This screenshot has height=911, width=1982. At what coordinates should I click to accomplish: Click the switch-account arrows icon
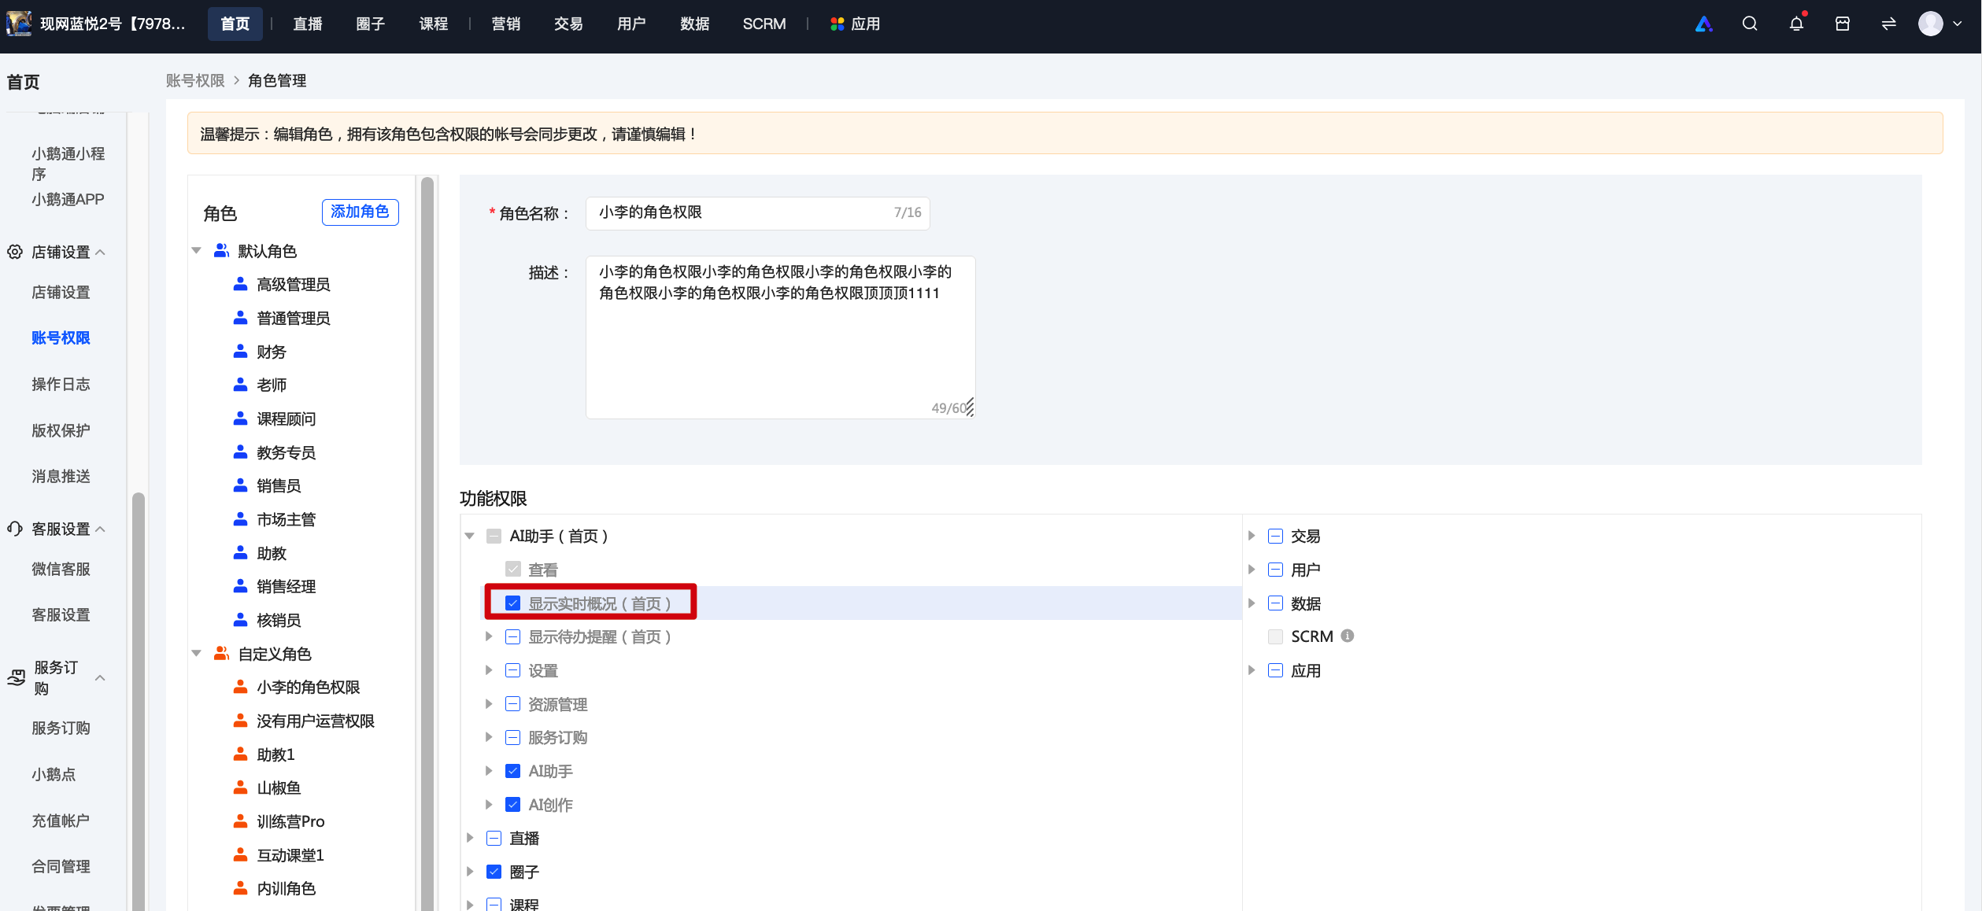point(1889,24)
